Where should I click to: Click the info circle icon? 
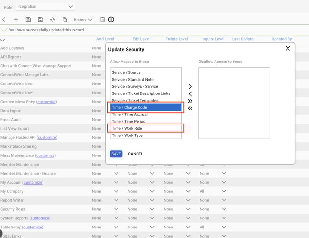(111, 20)
